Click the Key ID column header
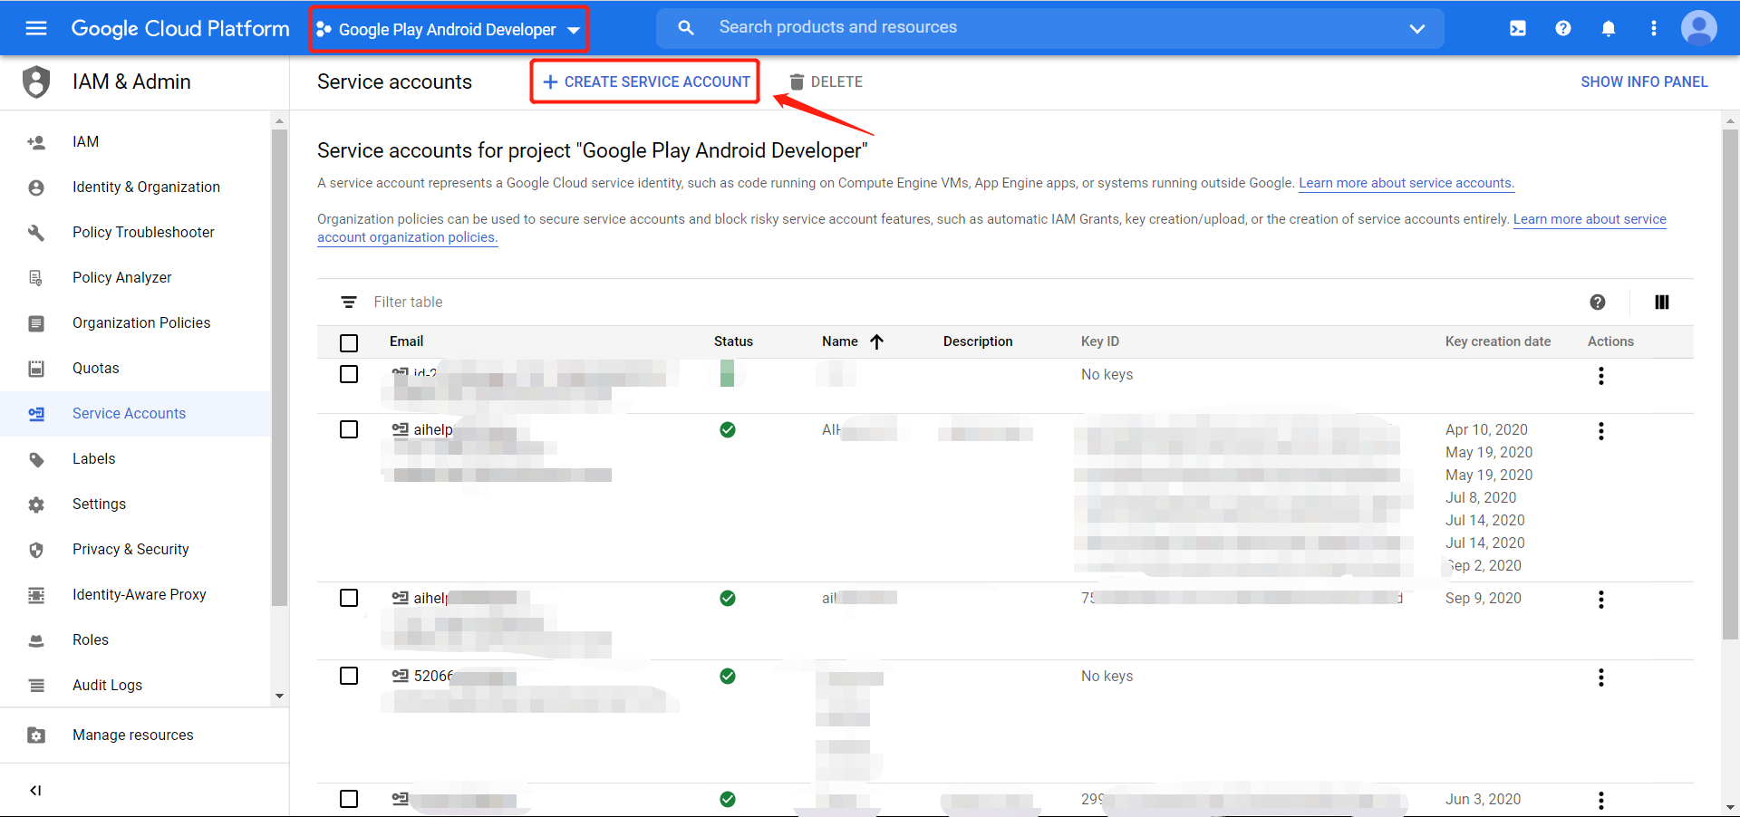The image size is (1740, 817). 1100,341
